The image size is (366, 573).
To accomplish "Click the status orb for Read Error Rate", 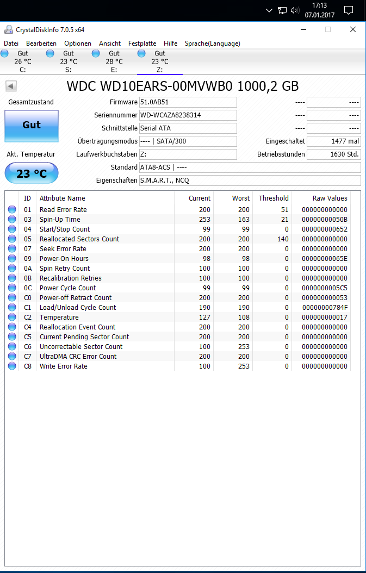I will click(12, 209).
